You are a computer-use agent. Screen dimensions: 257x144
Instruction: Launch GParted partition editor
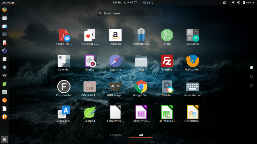[x=167, y=88]
